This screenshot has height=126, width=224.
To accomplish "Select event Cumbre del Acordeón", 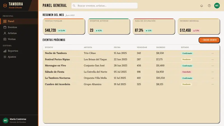I will (58, 84).
